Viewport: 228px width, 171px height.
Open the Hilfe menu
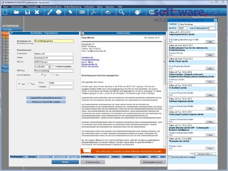[120, 7]
